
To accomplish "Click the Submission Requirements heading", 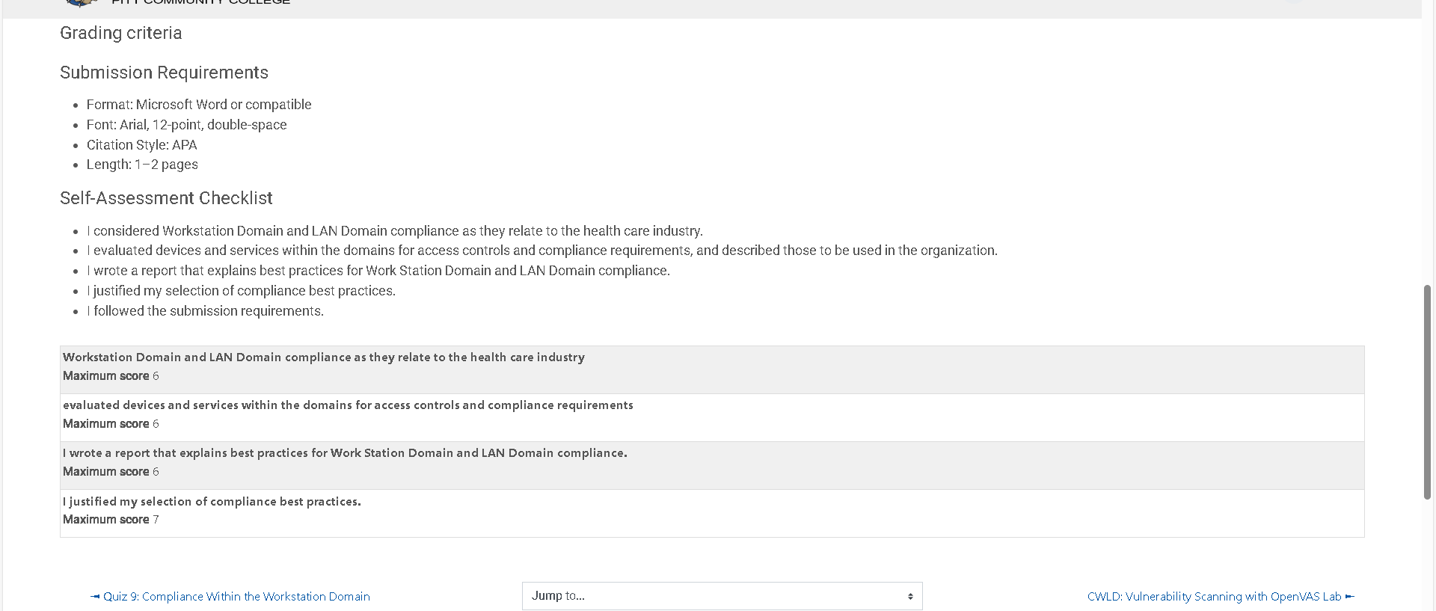I will click(164, 73).
